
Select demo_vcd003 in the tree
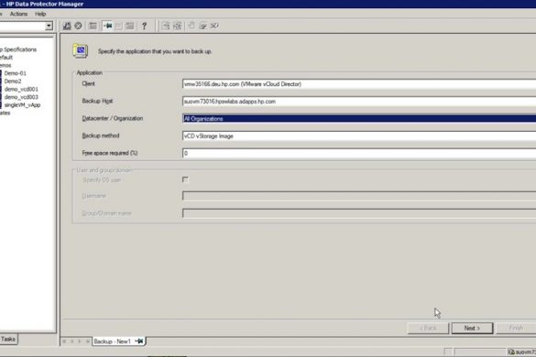21,97
